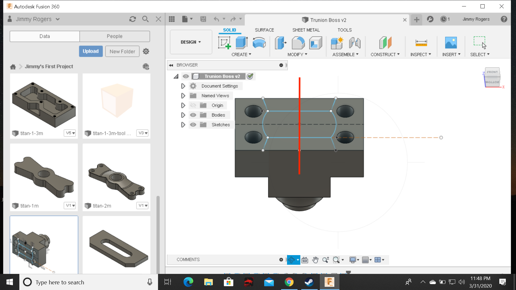Open the TOOLS ribbon tab

pyautogui.click(x=345, y=30)
